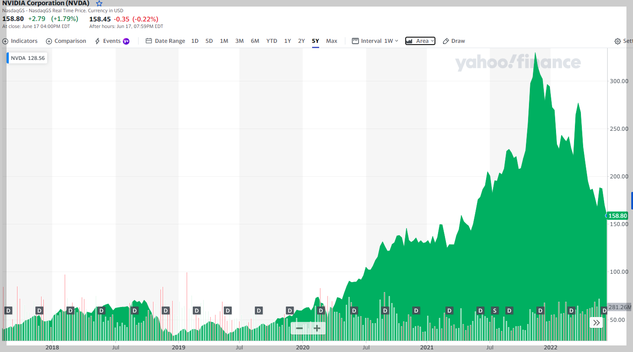Click the green 158.80 current price tag on axis

[x=618, y=216]
